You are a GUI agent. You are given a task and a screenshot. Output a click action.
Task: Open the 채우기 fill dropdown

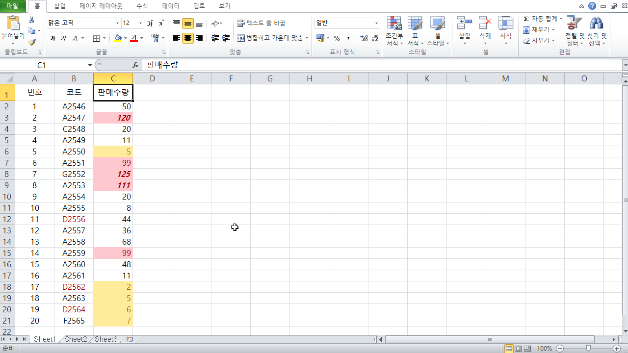538,29
